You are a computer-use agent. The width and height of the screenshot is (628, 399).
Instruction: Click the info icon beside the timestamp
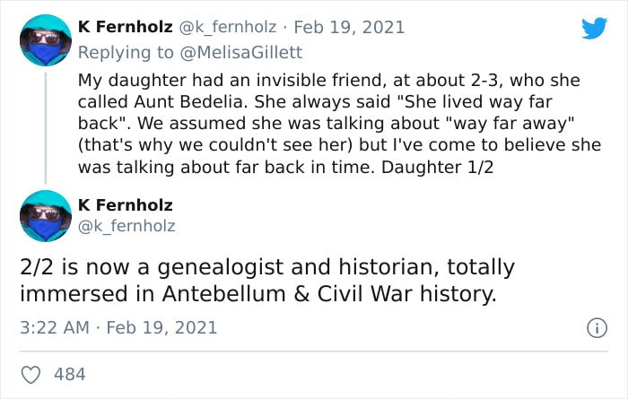point(594,329)
